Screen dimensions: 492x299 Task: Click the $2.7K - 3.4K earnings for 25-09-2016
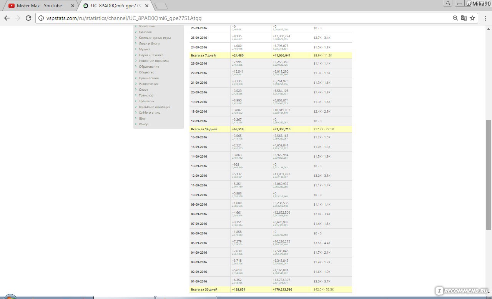click(322, 38)
